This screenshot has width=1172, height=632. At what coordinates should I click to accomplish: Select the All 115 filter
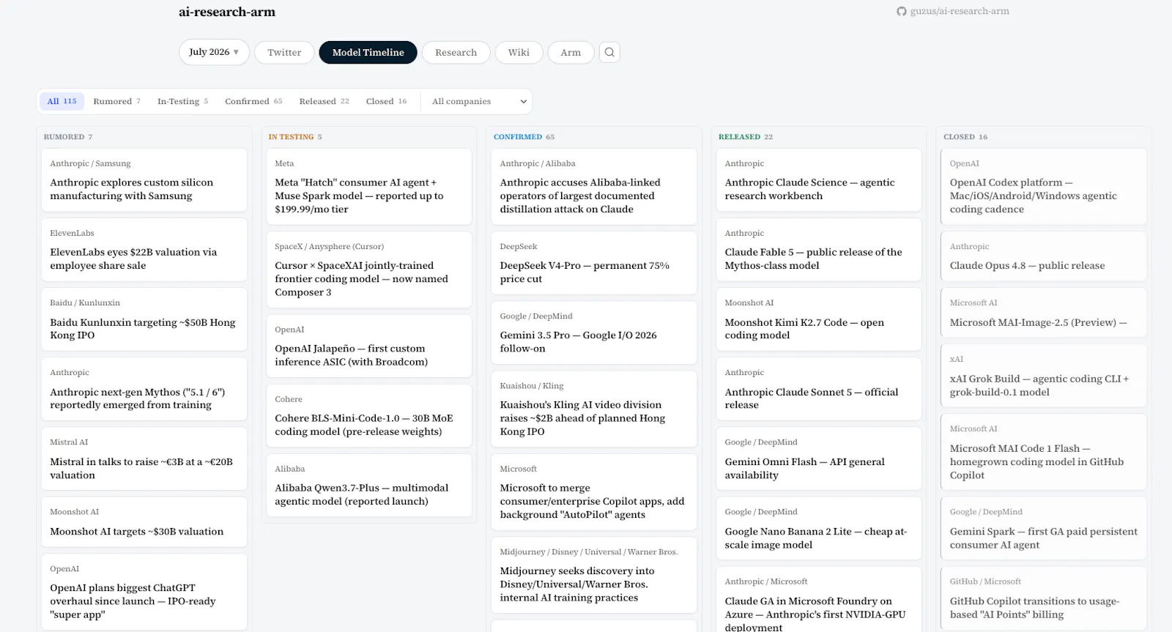coord(62,101)
